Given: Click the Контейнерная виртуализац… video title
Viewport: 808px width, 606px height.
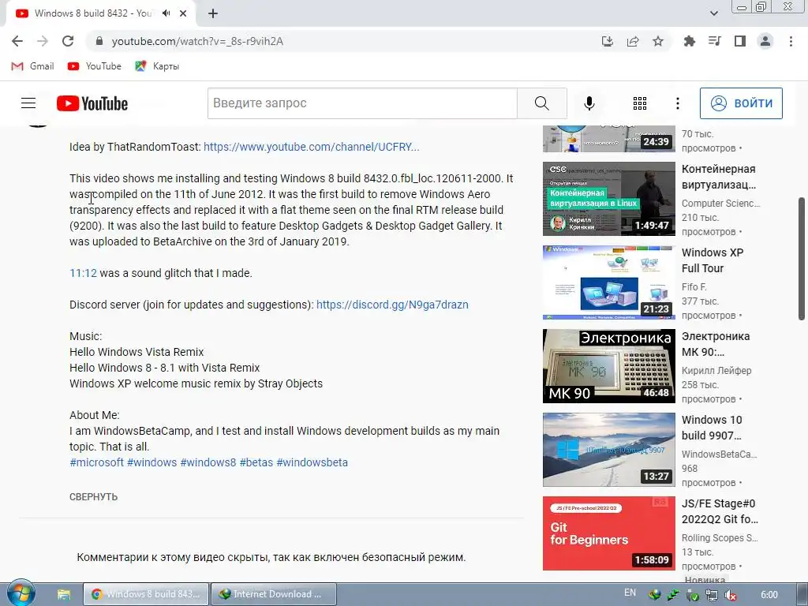Looking at the screenshot, I should 718,177.
